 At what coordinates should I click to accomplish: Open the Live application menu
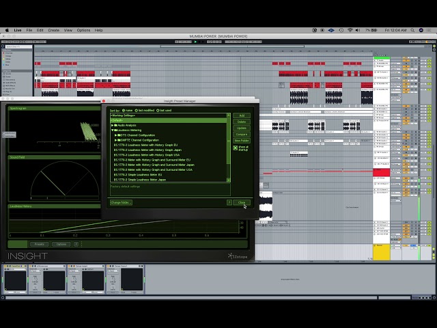click(x=18, y=30)
